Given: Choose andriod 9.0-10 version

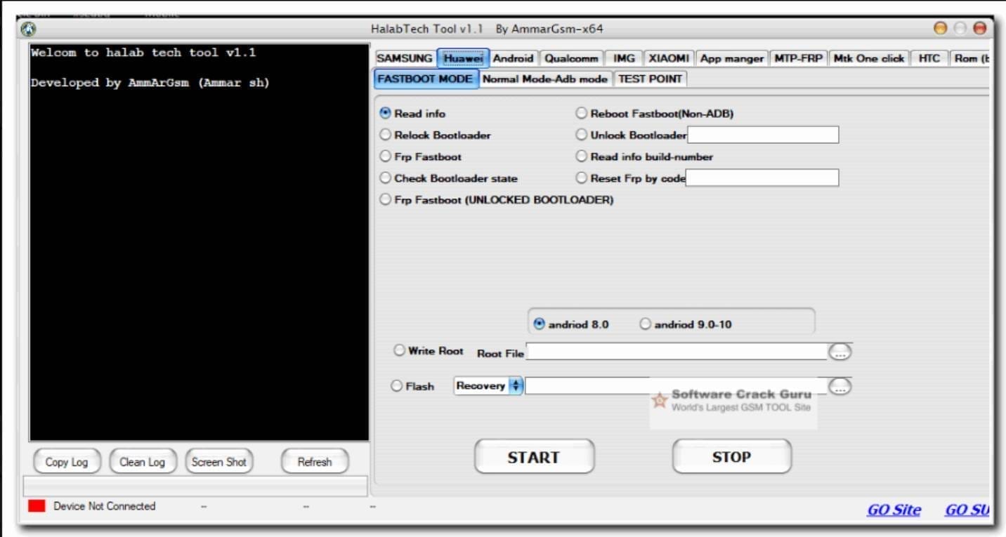Looking at the screenshot, I should [x=645, y=323].
